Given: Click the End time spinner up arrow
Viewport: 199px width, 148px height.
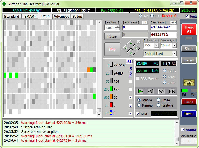Looking at the screenshot, I should (118, 26).
